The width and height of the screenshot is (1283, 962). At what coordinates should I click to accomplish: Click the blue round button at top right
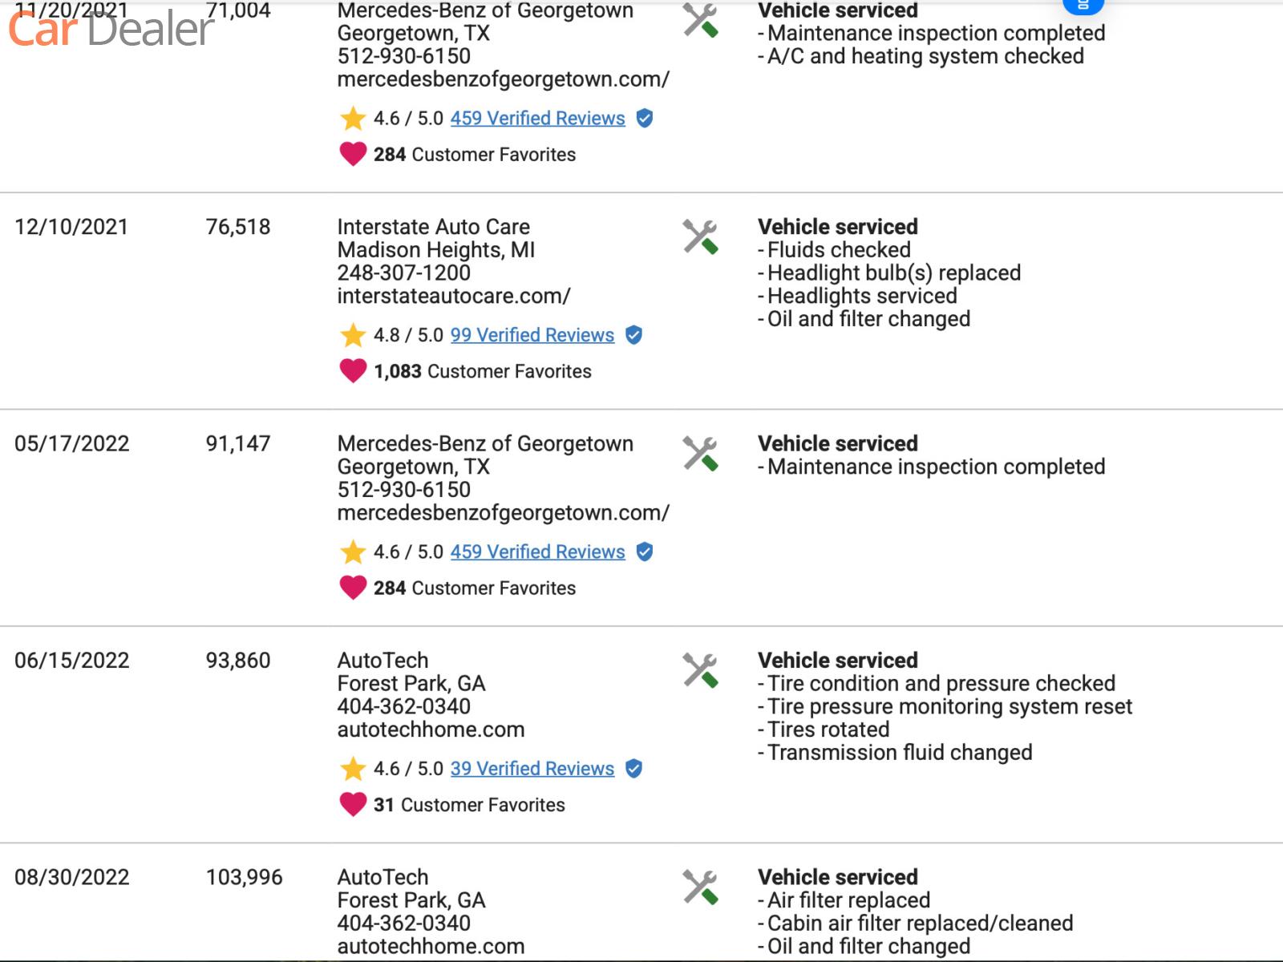[1083, 5]
